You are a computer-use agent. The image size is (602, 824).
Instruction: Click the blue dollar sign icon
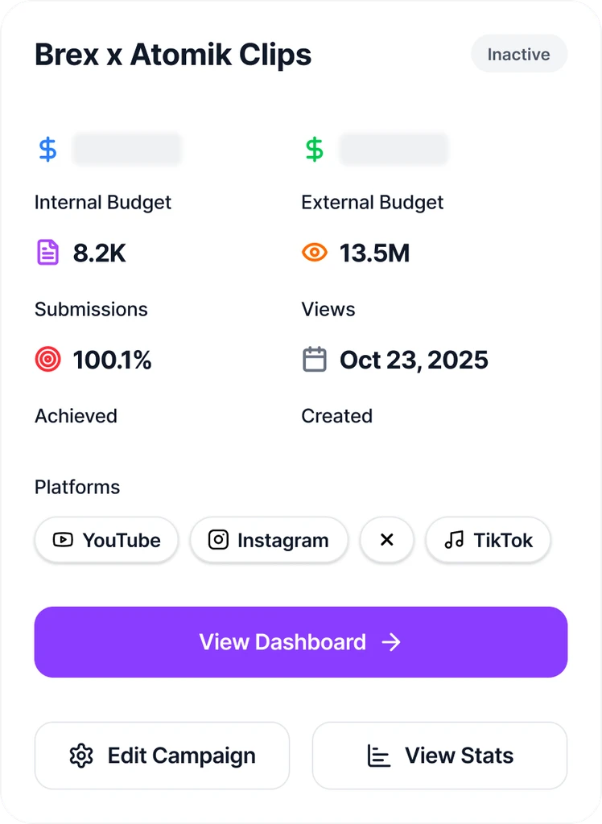point(48,150)
